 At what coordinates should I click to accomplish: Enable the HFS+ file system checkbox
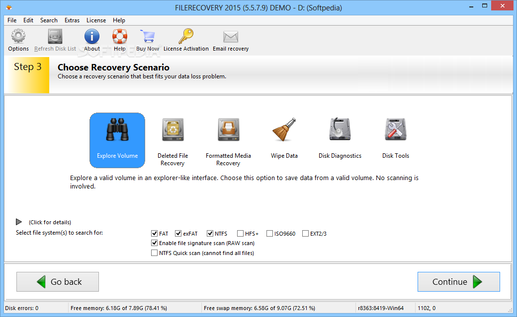tap(241, 233)
